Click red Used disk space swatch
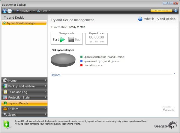This screenshot has height=133, width=180. (x=81, y=65)
